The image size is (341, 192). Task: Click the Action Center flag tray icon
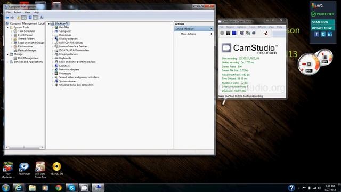click(304, 188)
